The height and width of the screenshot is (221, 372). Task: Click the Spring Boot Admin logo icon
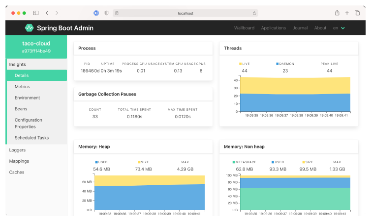(29, 28)
